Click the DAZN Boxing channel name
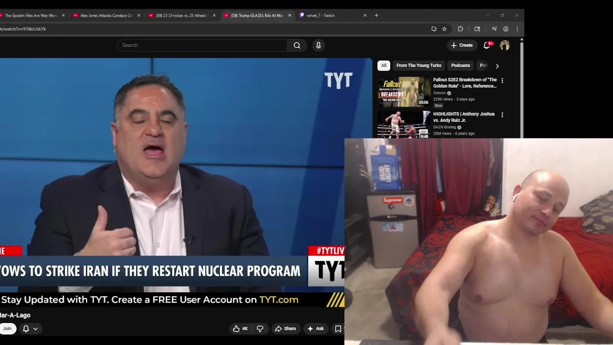 tap(444, 127)
